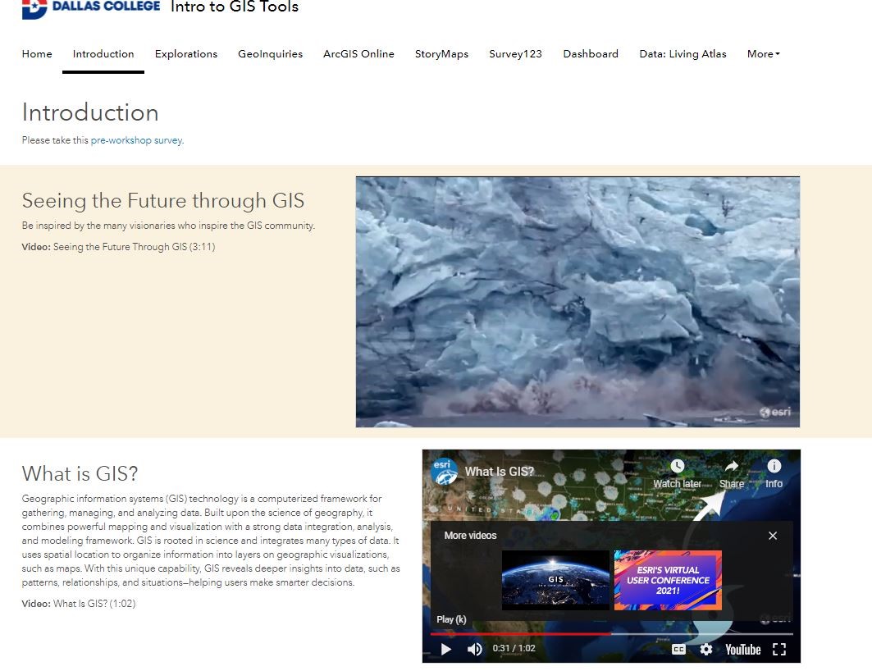The width and height of the screenshot is (872, 671).
Task: Open the Dashboard navigation tab
Action: 591,53
